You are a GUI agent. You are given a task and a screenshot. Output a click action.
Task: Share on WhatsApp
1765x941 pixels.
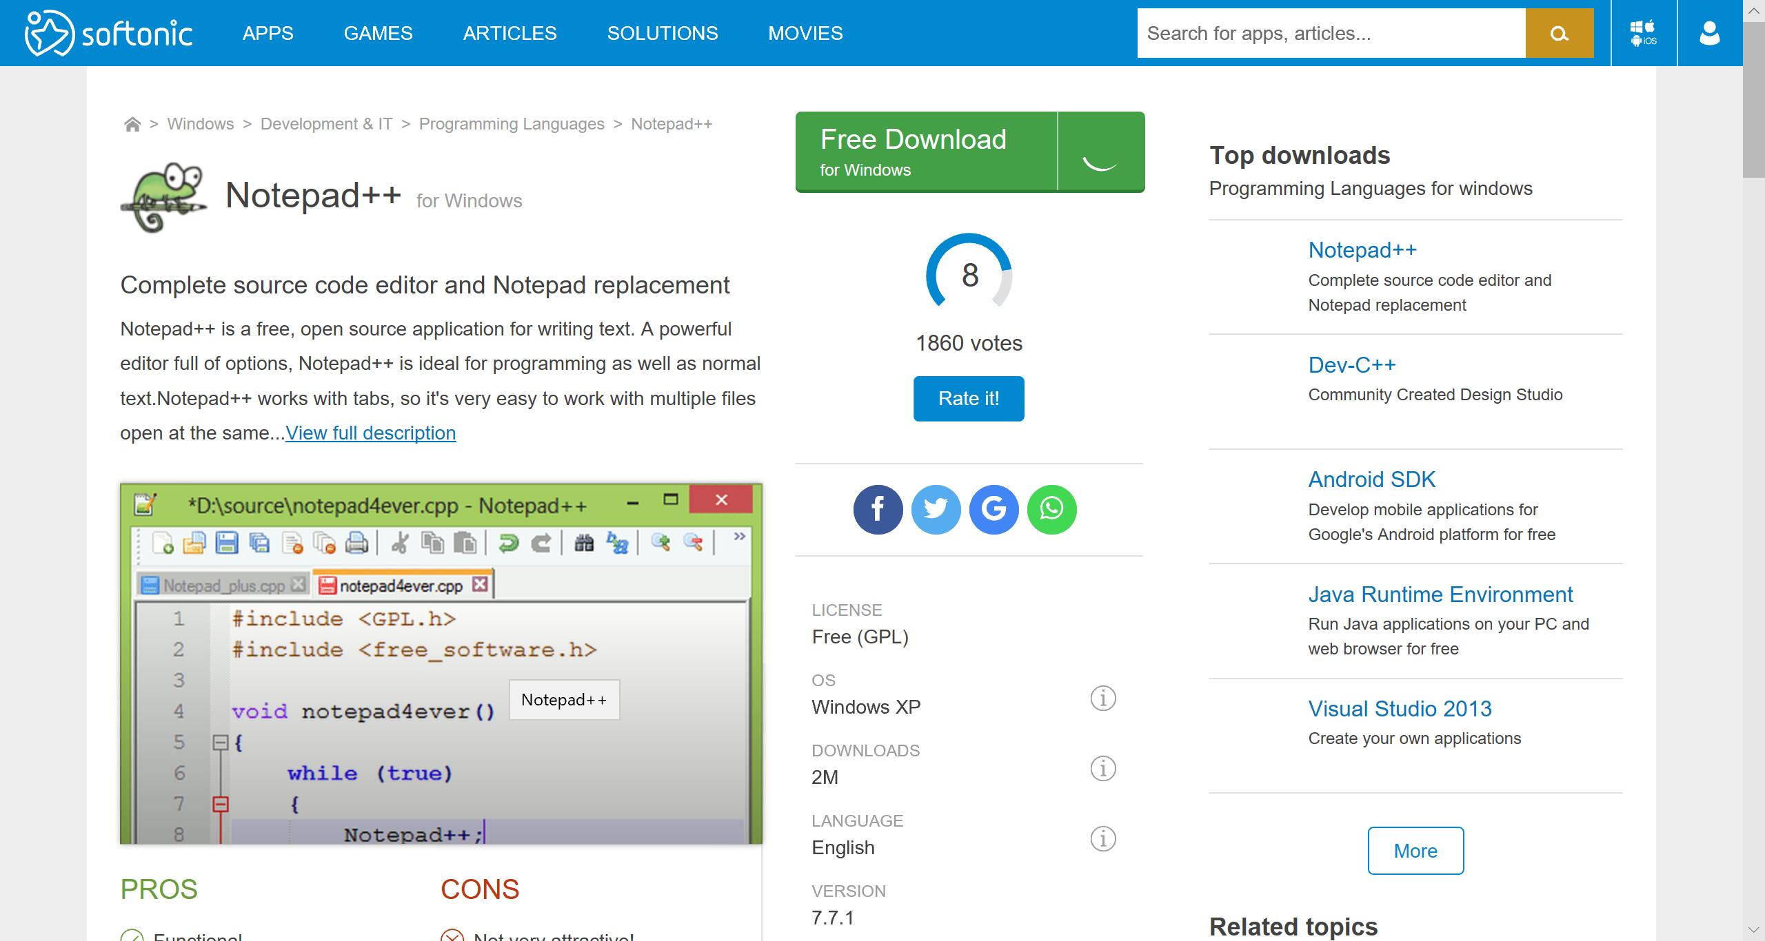(1051, 510)
